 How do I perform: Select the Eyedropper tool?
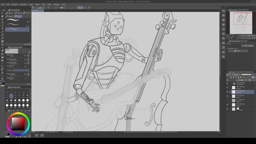coord(2,32)
